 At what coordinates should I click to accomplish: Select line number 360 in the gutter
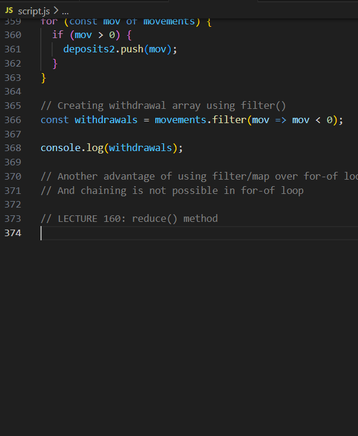click(13, 35)
